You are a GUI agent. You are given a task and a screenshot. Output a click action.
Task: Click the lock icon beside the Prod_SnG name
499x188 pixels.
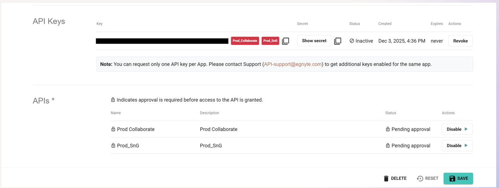point(113,145)
